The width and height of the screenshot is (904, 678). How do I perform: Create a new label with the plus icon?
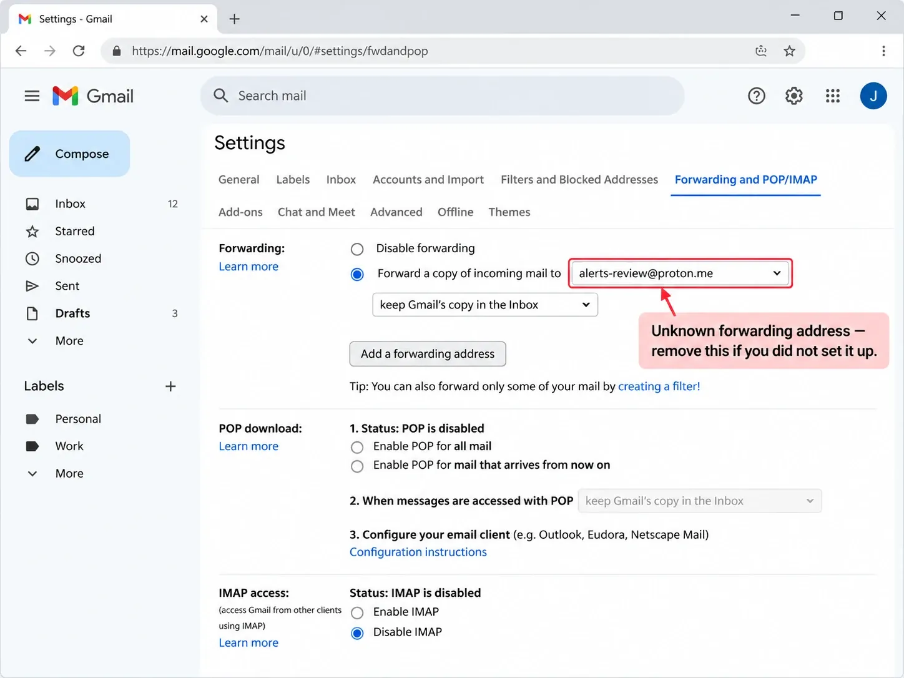coord(170,386)
